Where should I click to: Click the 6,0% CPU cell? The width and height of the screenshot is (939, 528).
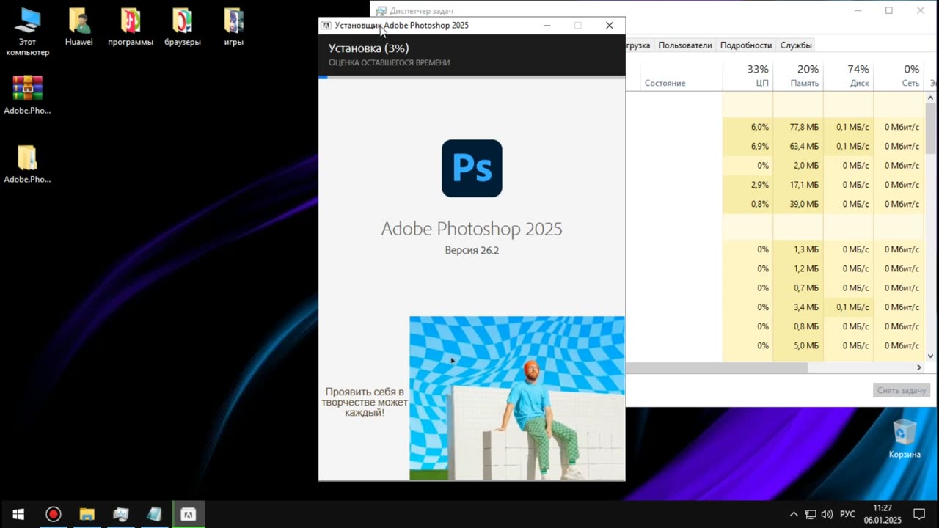[748, 127]
